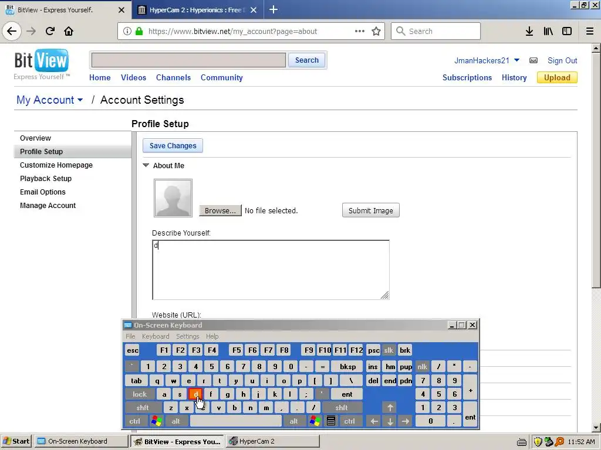Click the Firefox search box

[x=435, y=31]
